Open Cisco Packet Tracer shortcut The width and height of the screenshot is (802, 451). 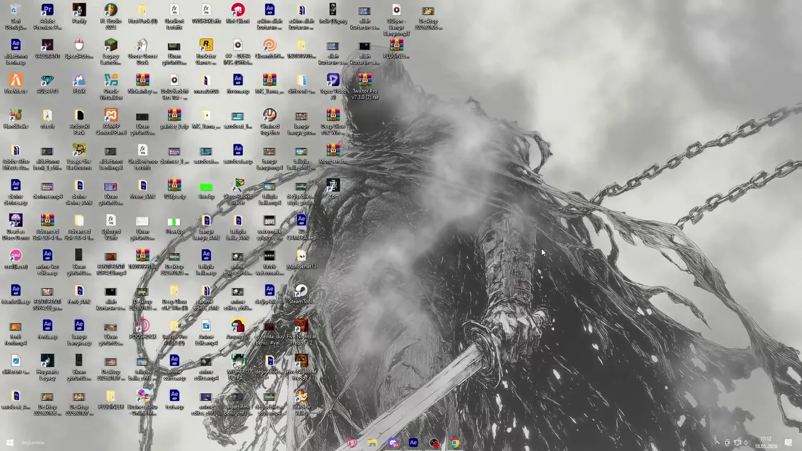(237, 192)
